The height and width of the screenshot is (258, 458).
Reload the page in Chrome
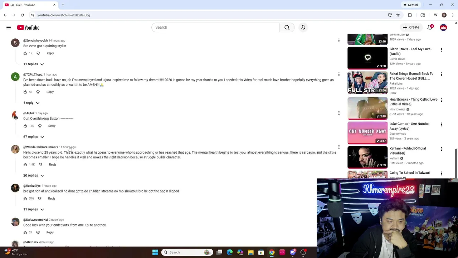[x=22, y=15]
